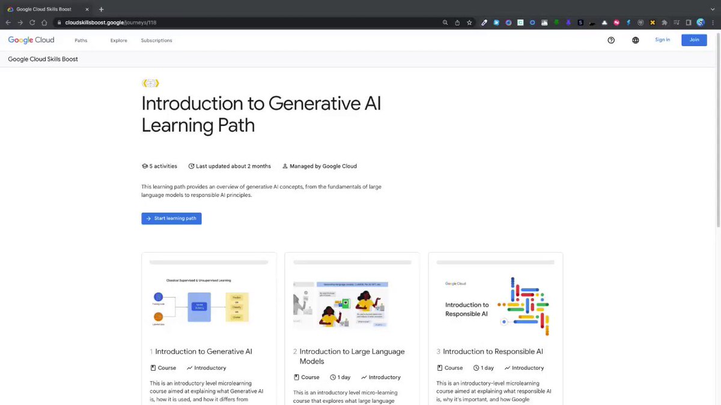
Task: Click the yellow learning path badge icon
Action: pos(150,83)
